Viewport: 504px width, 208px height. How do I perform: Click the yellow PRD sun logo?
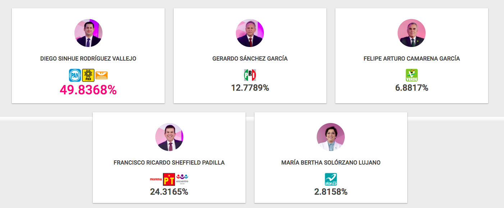88,75
